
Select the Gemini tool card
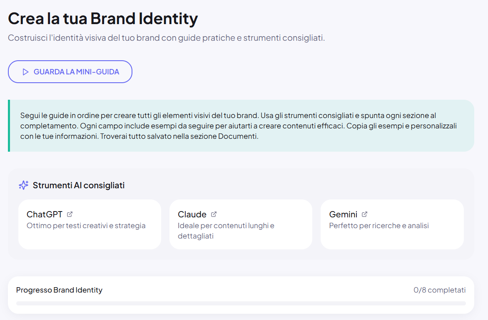point(392,224)
